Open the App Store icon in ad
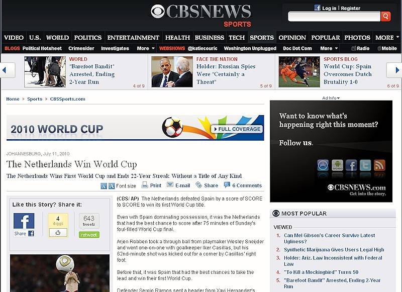 323,165
